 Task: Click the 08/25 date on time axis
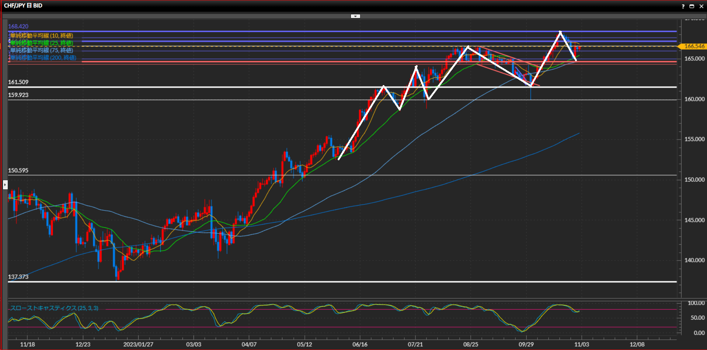point(471,344)
